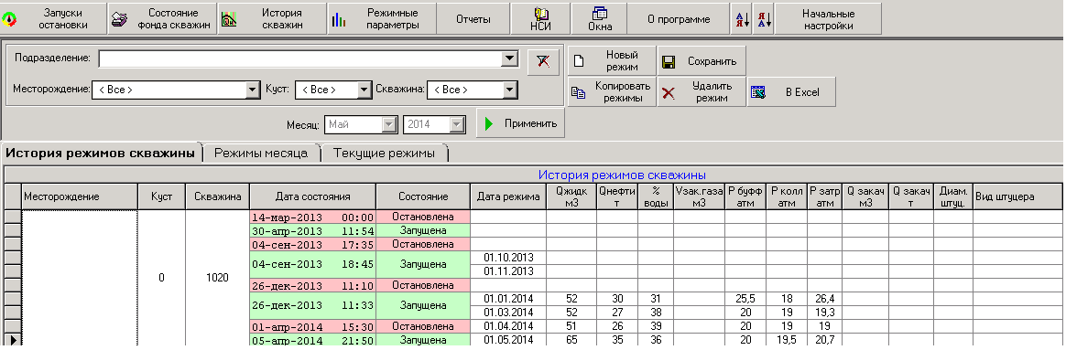Expand the Подразделение dropdown
The image size is (1066, 350).
point(509,59)
